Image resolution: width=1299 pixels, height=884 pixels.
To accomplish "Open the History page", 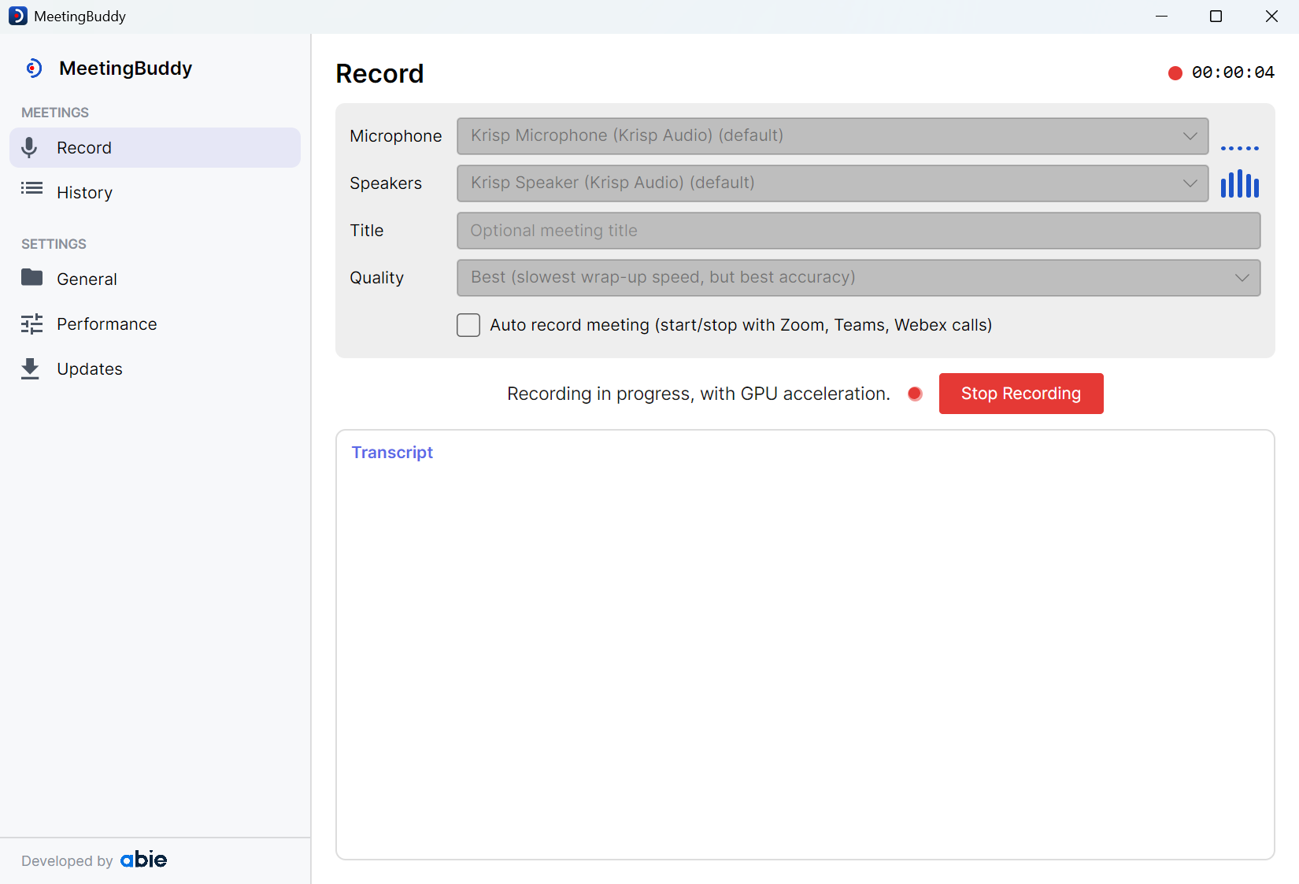I will click(x=155, y=192).
